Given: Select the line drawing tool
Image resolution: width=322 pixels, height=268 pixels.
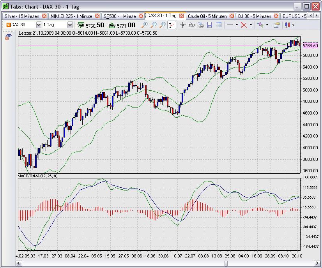Looking at the screenshot, I should pos(230,25).
